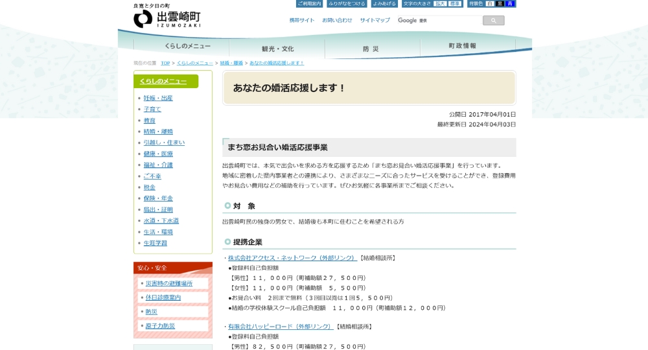Choose blue background color swatch 青
Screen dimensions: 648x350
(x=510, y=4)
